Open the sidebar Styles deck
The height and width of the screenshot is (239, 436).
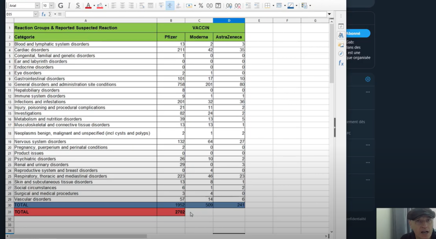(x=341, y=35)
